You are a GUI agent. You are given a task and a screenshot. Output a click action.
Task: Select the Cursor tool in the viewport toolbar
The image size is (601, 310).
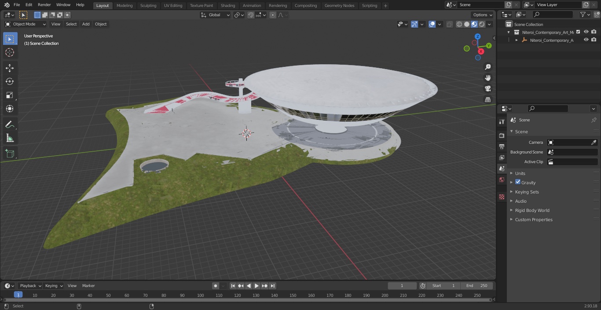(x=10, y=53)
